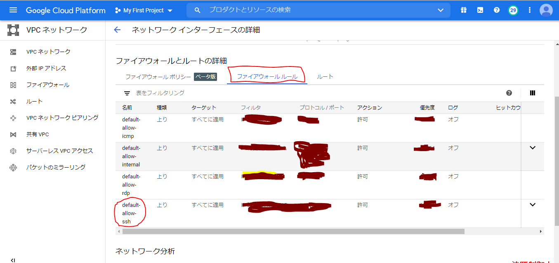The height and width of the screenshot is (263, 559).
Task: Click 許可 in default-allow-icmp row
Action: pos(362,119)
